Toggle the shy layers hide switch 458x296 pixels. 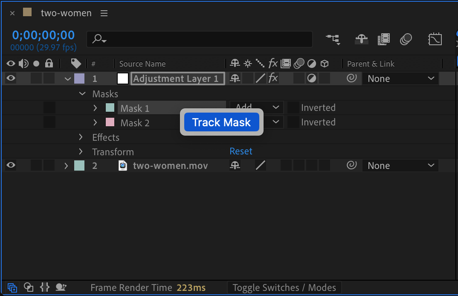[362, 39]
